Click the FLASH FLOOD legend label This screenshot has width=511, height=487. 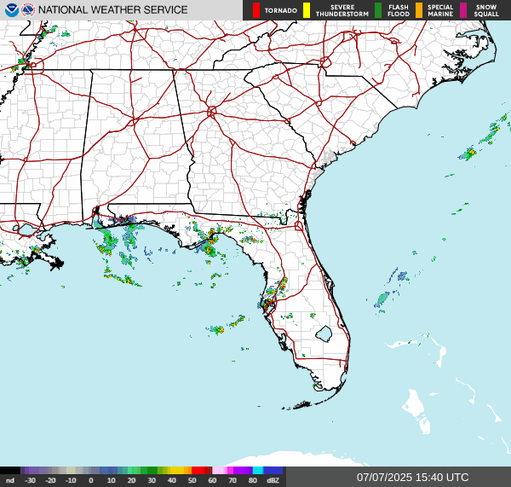399,10
